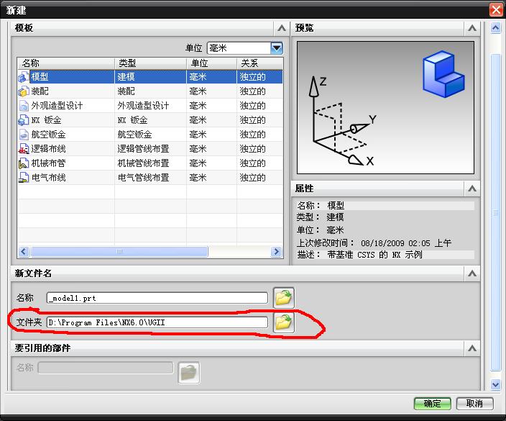Collapse the 模板 section
Viewport: 506px width, 421px height.
(282, 28)
